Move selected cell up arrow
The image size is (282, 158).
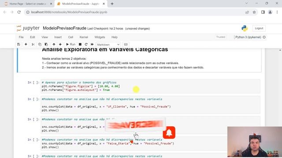pos(54,44)
